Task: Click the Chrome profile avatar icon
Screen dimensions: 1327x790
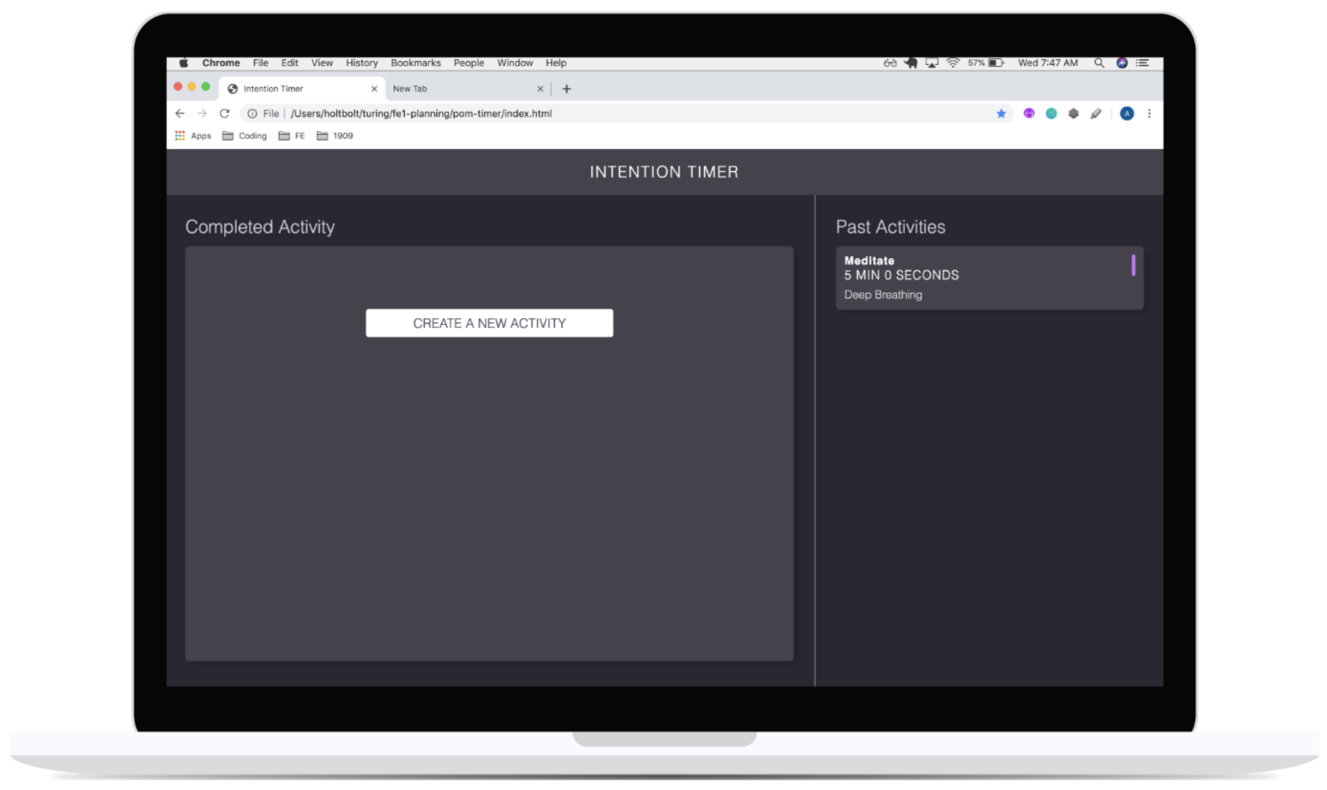Action: click(x=1125, y=113)
